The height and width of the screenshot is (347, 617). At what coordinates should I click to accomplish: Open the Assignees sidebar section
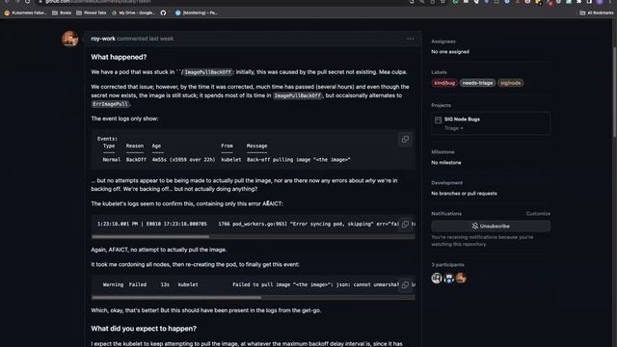point(443,41)
